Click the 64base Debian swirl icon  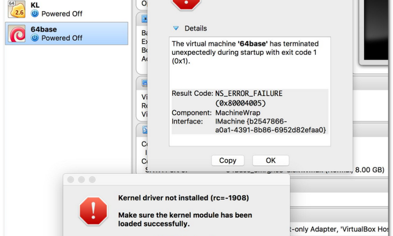17,34
